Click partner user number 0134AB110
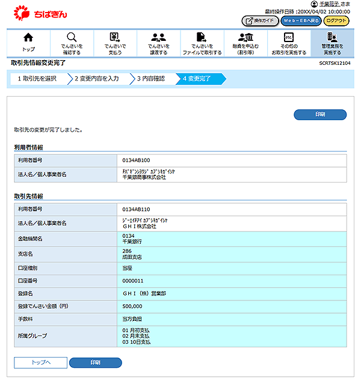 (x=136, y=209)
